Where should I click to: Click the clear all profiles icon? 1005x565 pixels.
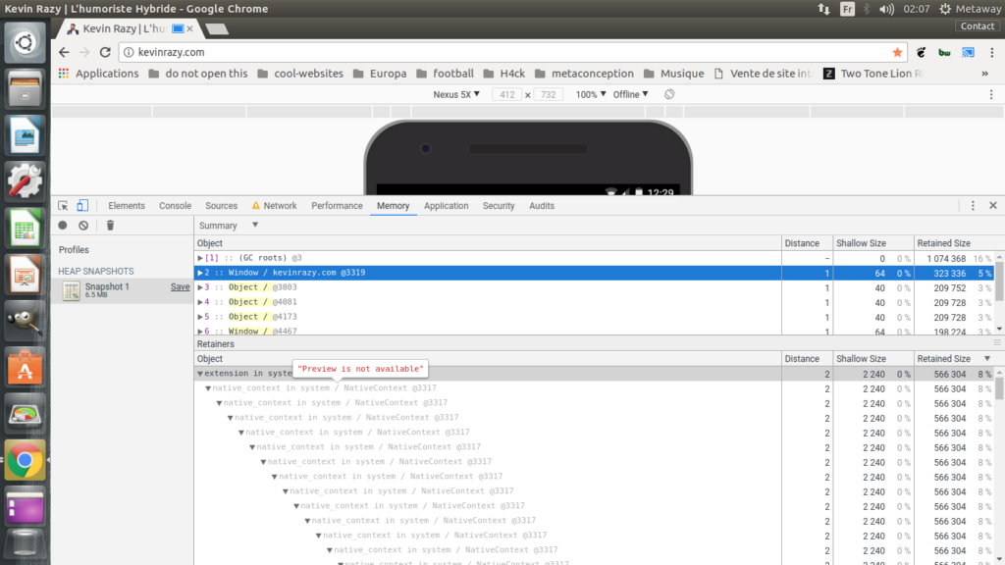(x=83, y=226)
